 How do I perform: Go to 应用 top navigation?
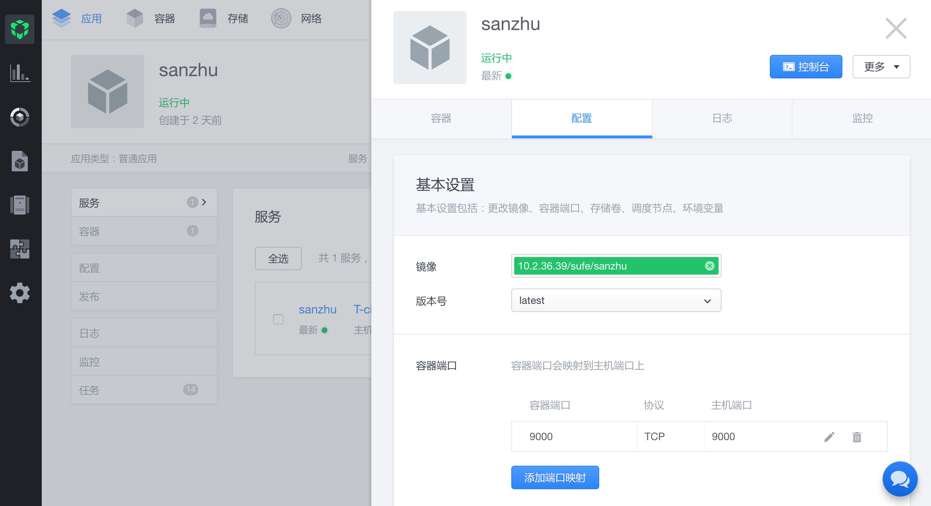click(92, 18)
